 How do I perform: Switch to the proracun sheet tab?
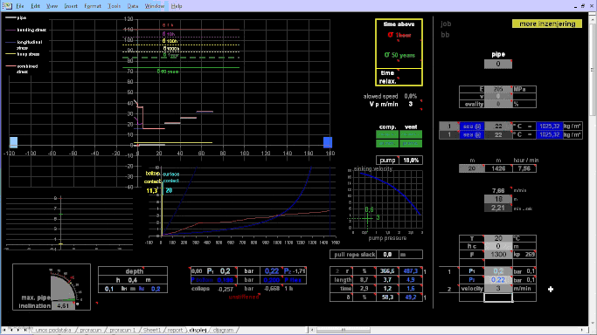[90, 330]
